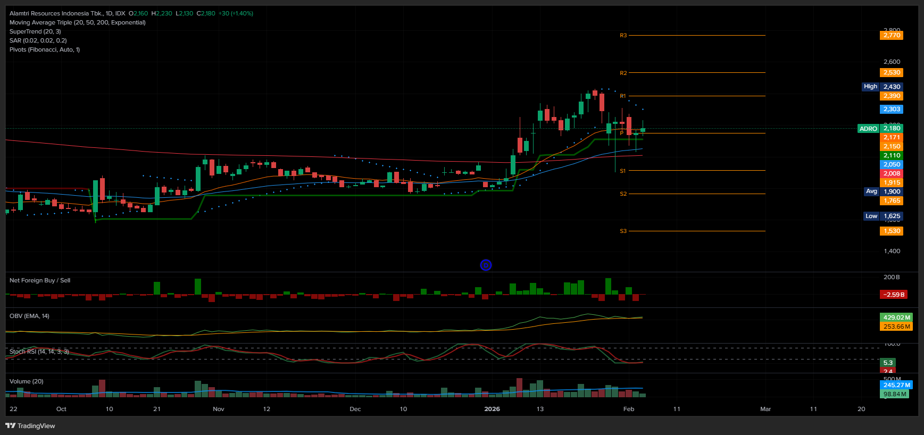Select the SAR (0.02, 0.02, 0.2) legend
The image size is (924, 435).
click(38, 40)
